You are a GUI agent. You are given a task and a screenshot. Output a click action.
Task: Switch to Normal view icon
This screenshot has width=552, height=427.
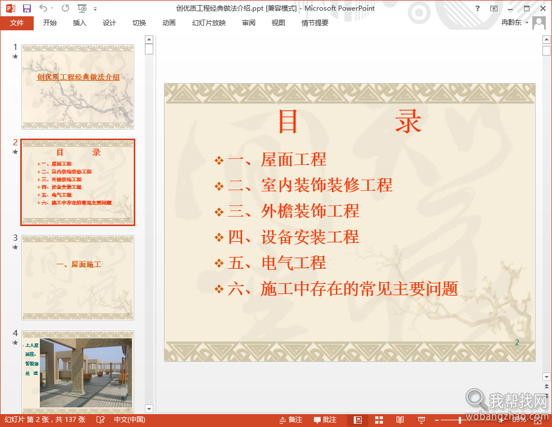(x=358, y=420)
